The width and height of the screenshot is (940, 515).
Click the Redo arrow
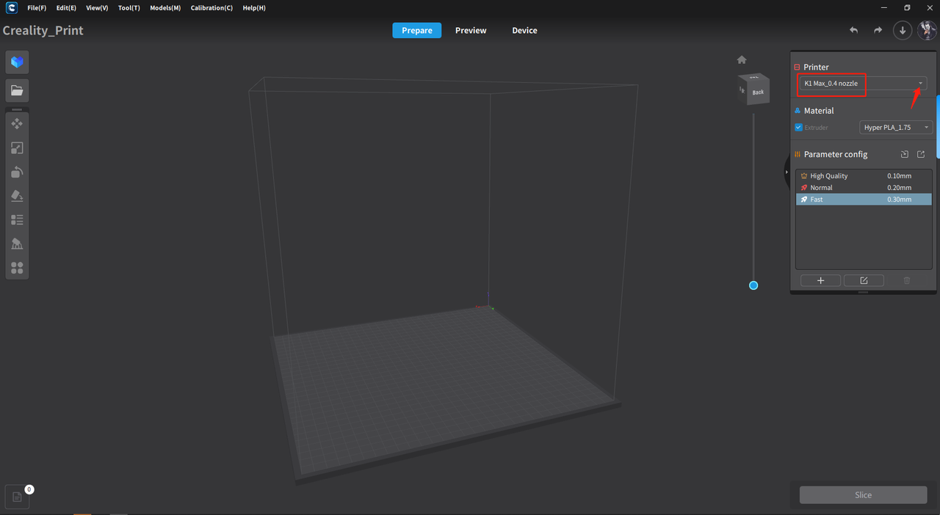click(878, 30)
